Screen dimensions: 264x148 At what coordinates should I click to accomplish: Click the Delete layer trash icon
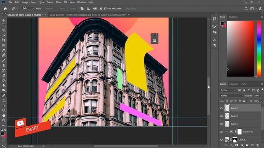(257, 145)
